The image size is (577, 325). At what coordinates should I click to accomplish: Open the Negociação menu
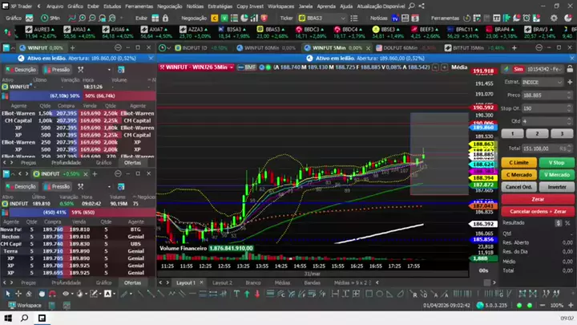[x=169, y=6]
